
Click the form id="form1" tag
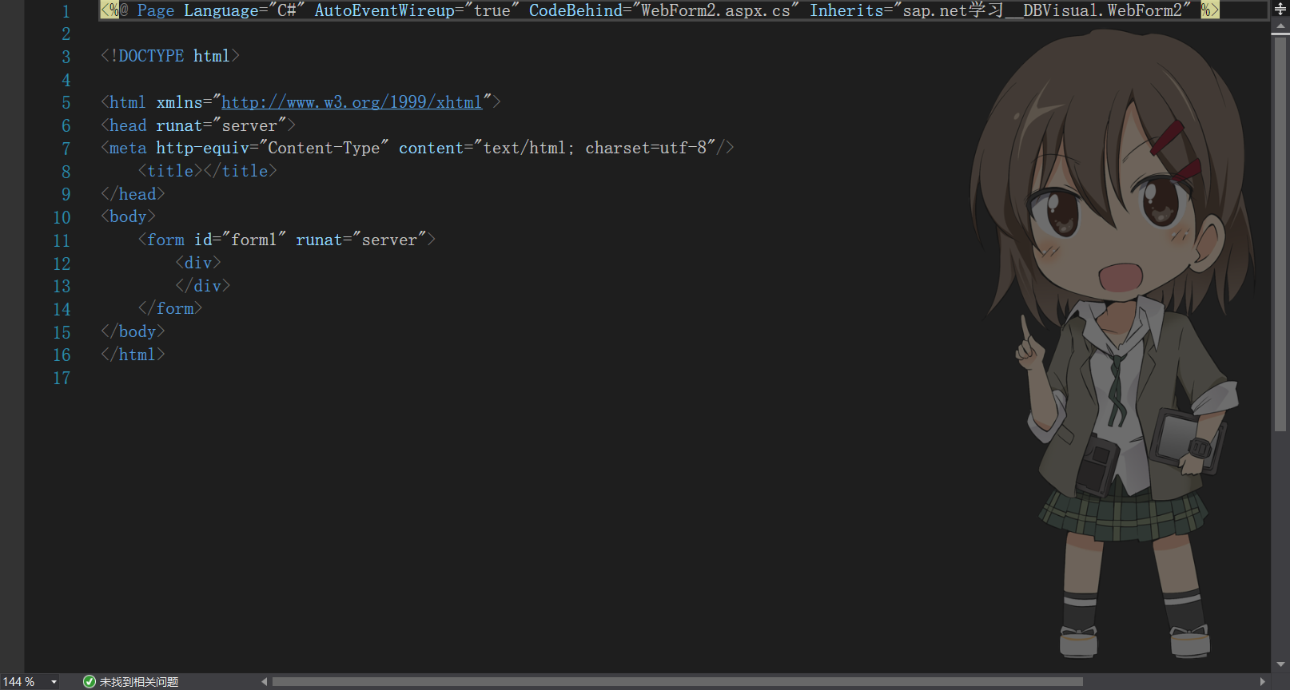[x=286, y=240]
